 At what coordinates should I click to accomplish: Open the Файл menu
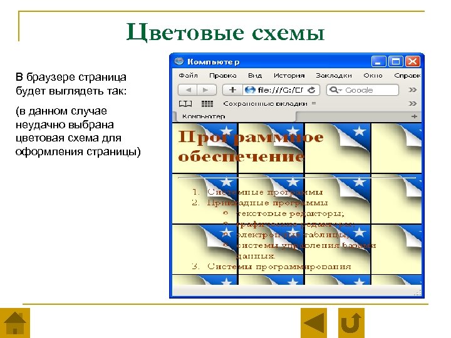188,75
